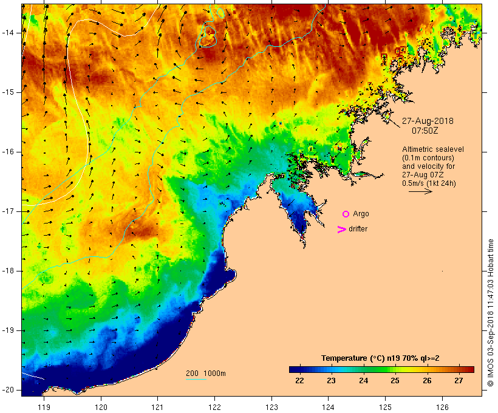498x413 pixels.
Task: Click the '124' longitude axis label
Action: [x=329, y=407]
